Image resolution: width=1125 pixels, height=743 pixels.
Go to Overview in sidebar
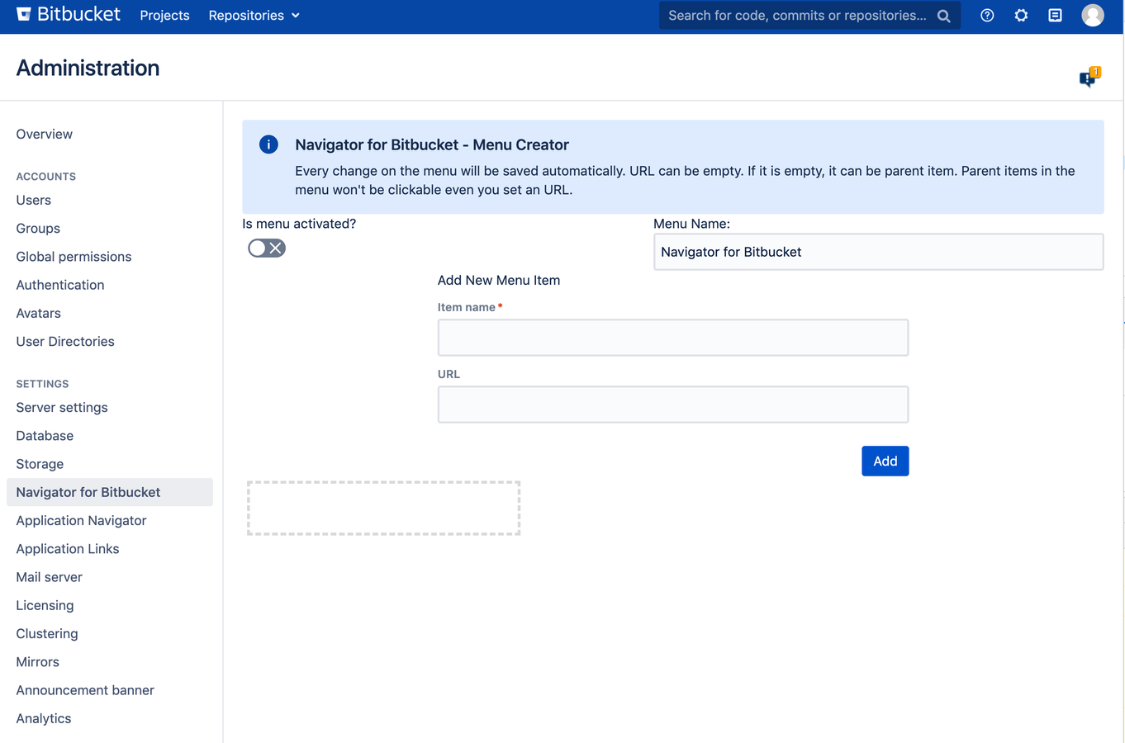click(45, 134)
